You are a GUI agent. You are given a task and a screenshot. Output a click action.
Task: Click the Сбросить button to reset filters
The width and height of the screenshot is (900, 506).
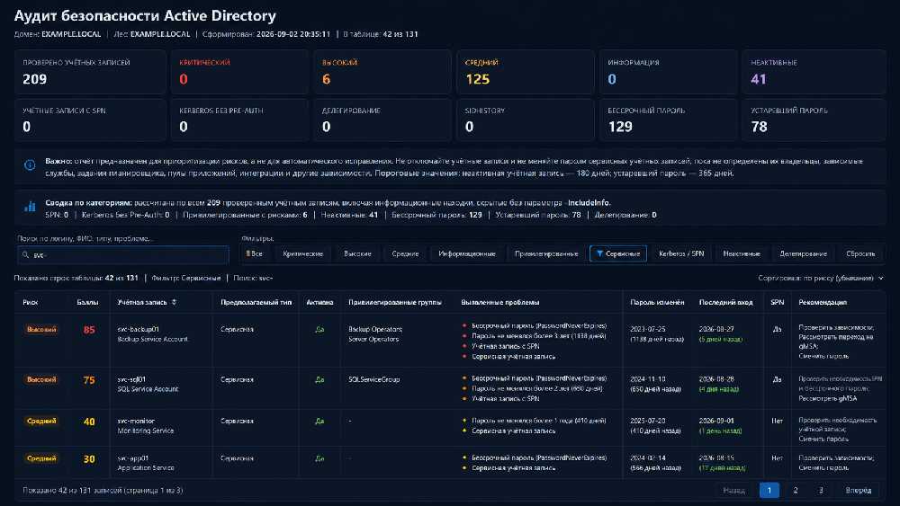(860, 253)
